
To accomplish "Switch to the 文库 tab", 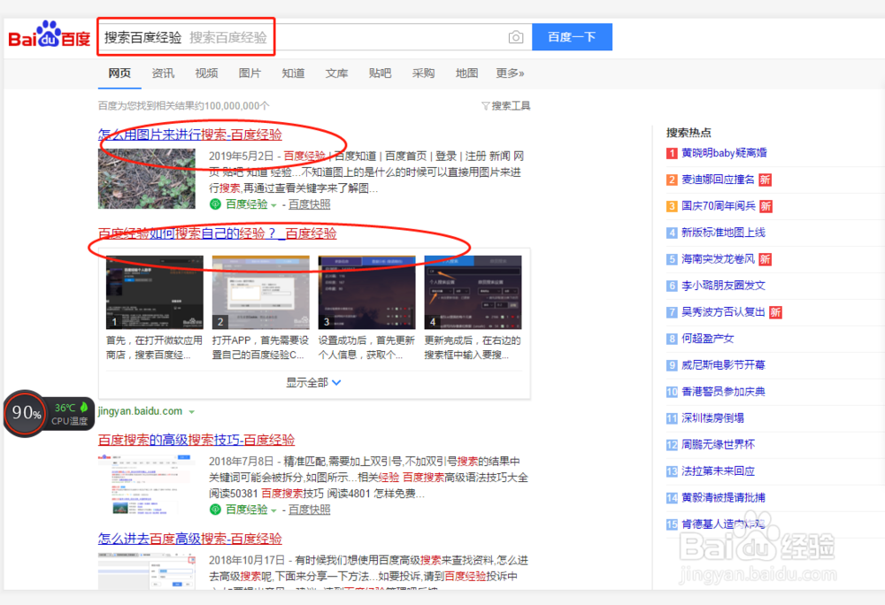I will (x=336, y=73).
